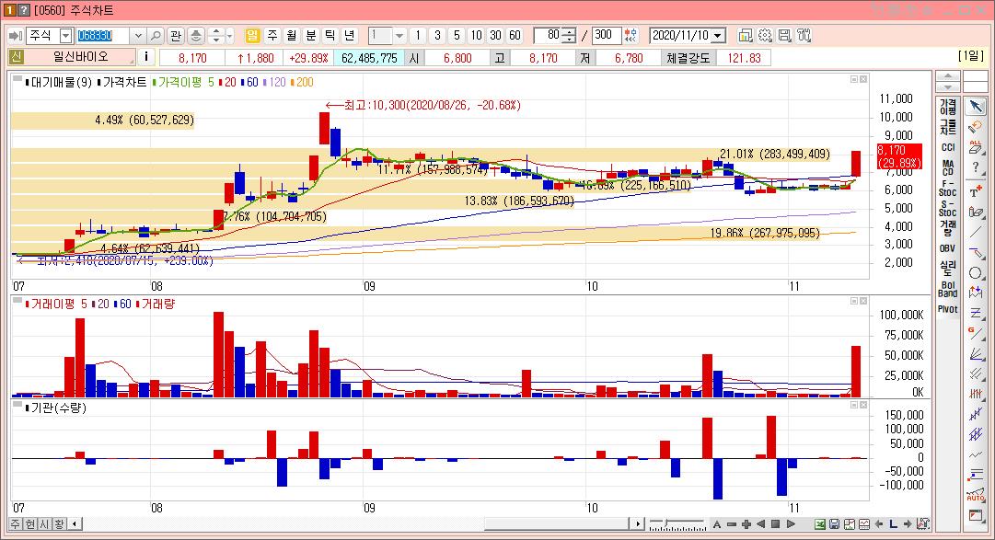Click the 30-minute interval button

pyautogui.click(x=495, y=36)
